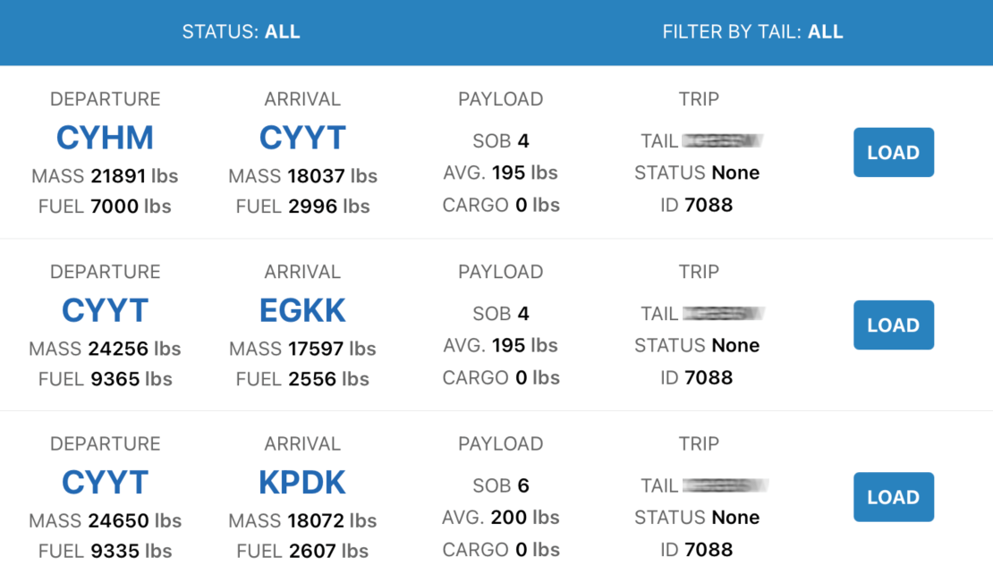Select arrival airport EGKK
The height and width of the screenshot is (582, 993).
[302, 310]
